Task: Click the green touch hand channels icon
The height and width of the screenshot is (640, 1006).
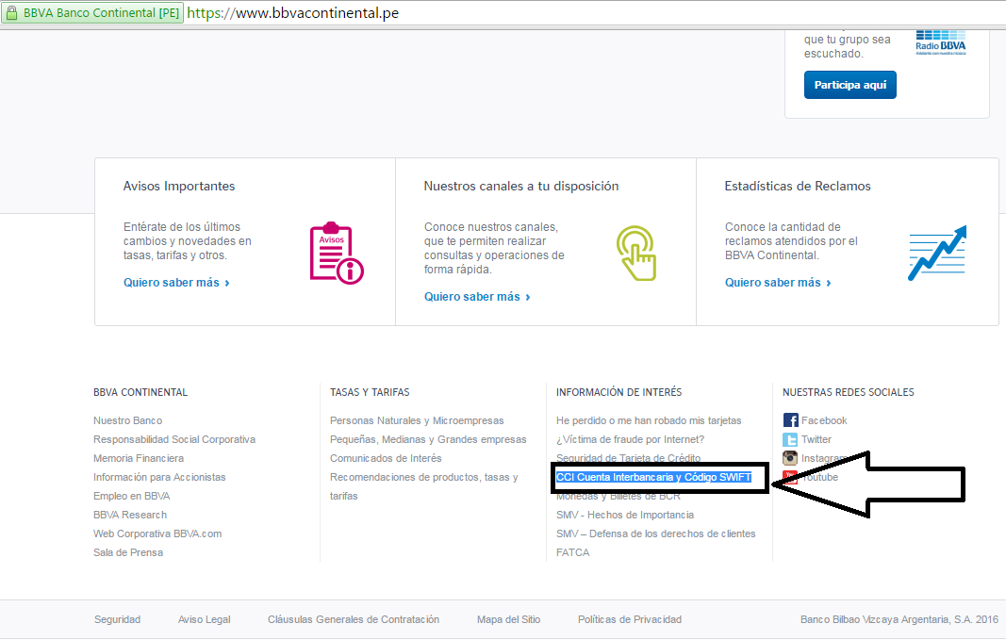Action: [x=636, y=254]
